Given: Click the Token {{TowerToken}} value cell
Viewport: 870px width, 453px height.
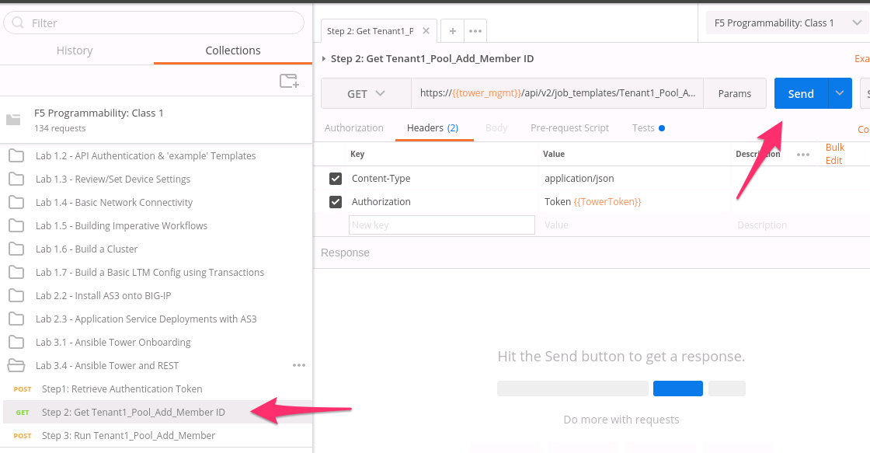Looking at the screenshot, I should [593, 201].
